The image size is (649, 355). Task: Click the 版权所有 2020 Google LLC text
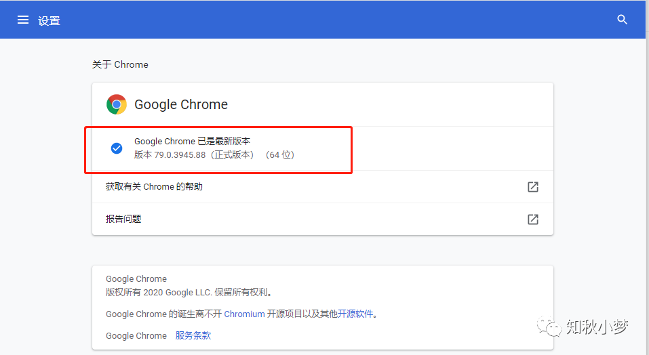tap(159, 293)
